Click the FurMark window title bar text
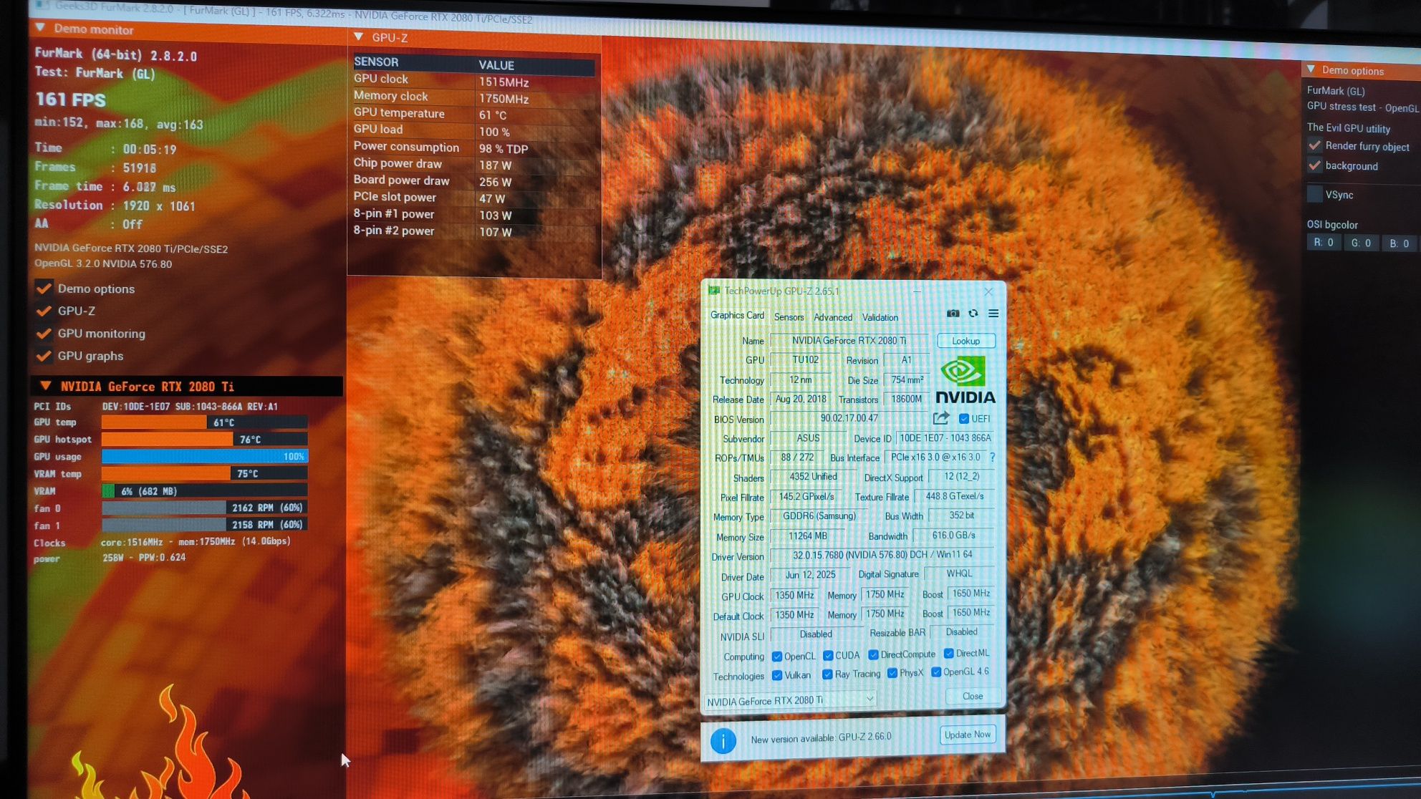 (x=294, y=13)
